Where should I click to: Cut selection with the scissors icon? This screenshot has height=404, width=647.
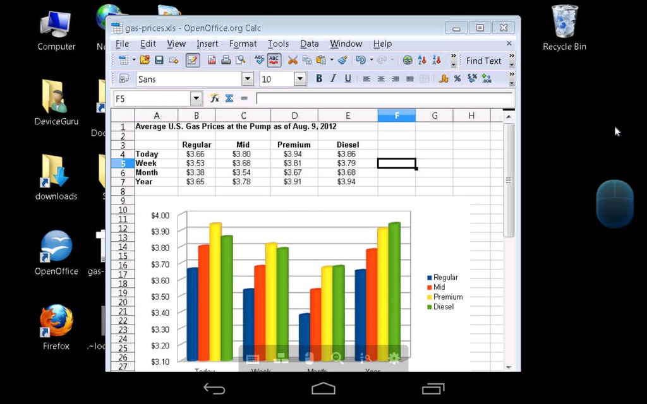[x=293, y=60]
